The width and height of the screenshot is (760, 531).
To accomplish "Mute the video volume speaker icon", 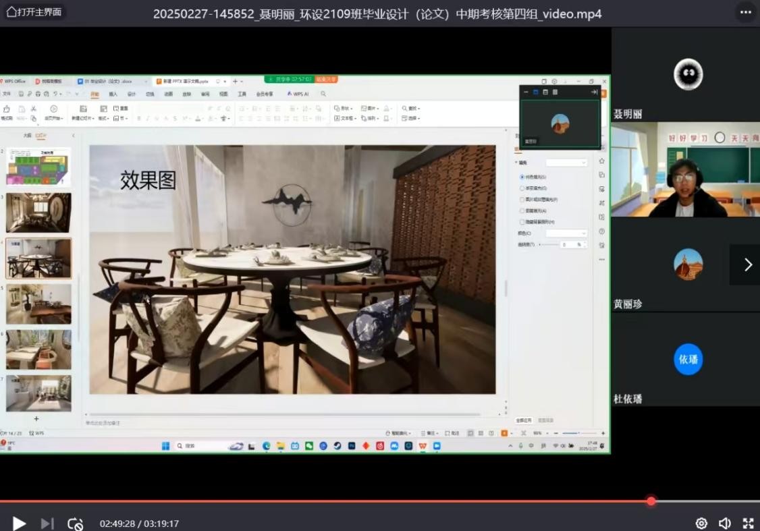I will pos(724,524).
